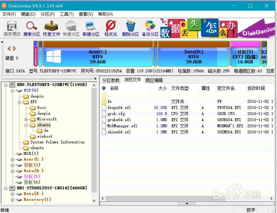Select grubx64.efi file
This screenshot has height=213, width=277.
pyautogui.click(x=187, y=120)
